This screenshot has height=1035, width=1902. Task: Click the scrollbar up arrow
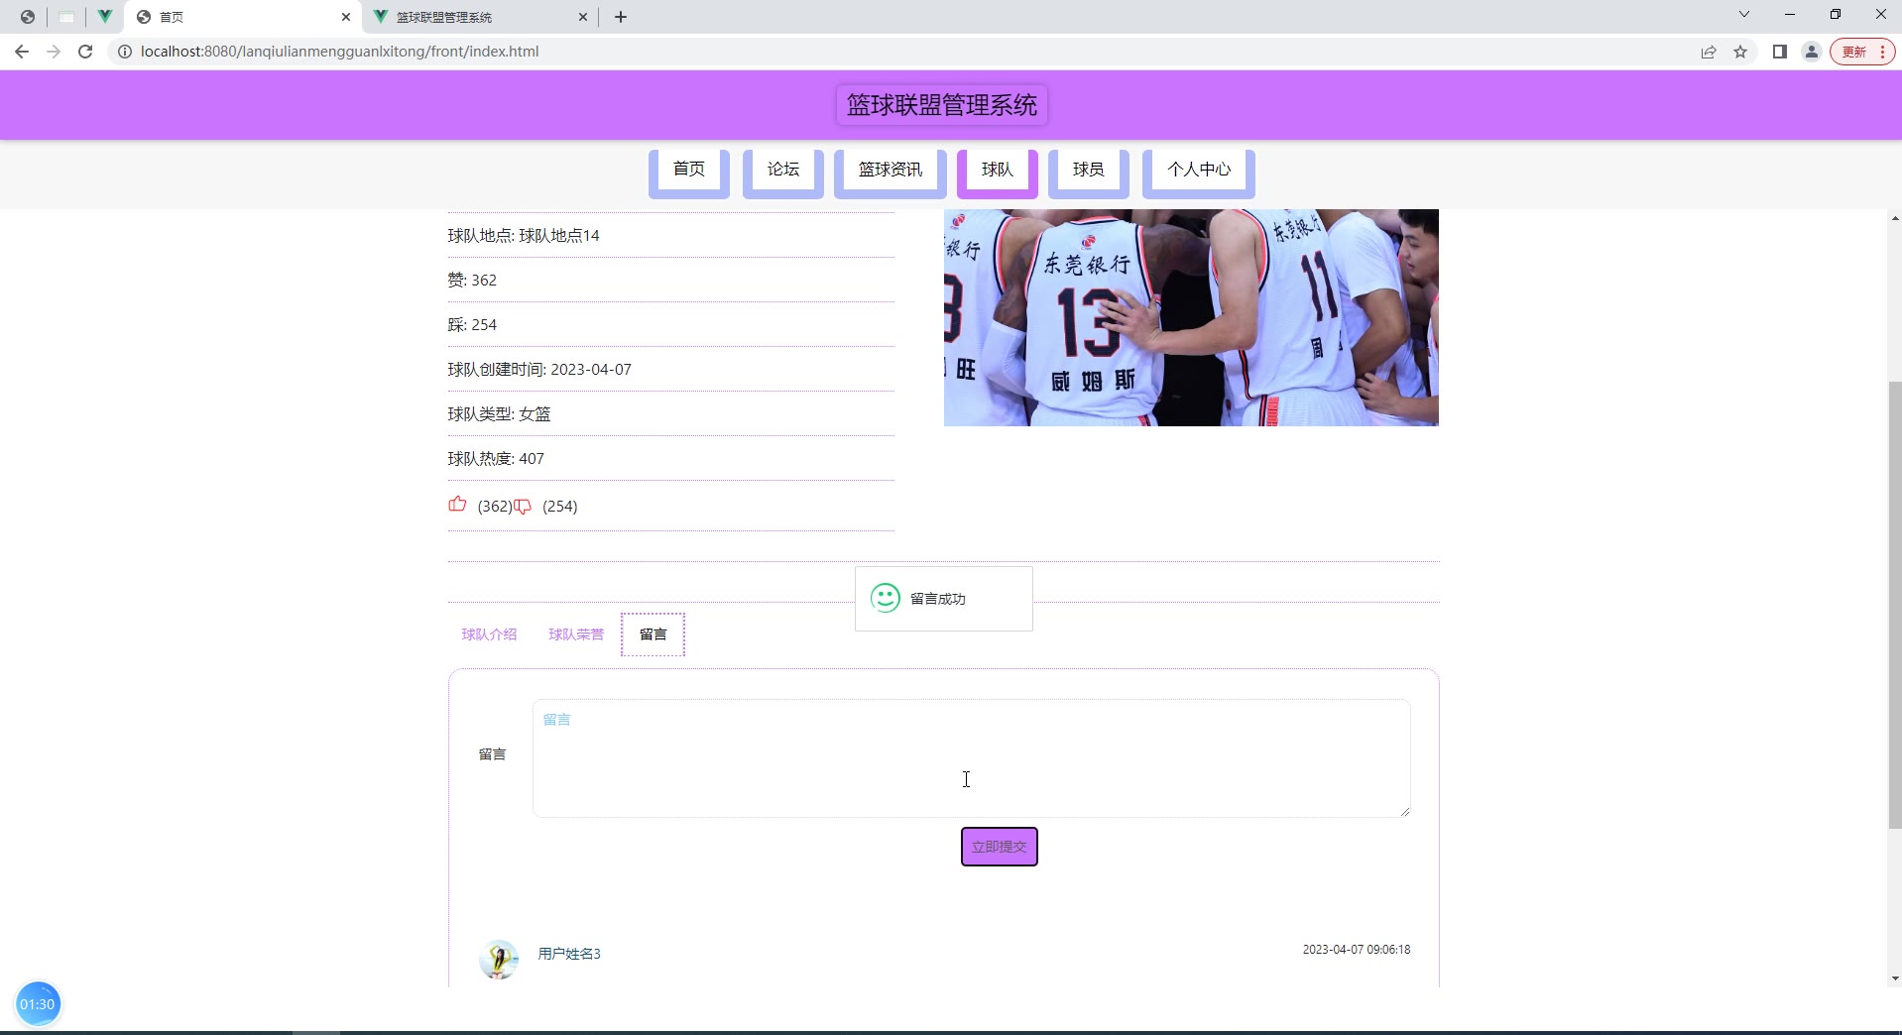pos(1894,218)
